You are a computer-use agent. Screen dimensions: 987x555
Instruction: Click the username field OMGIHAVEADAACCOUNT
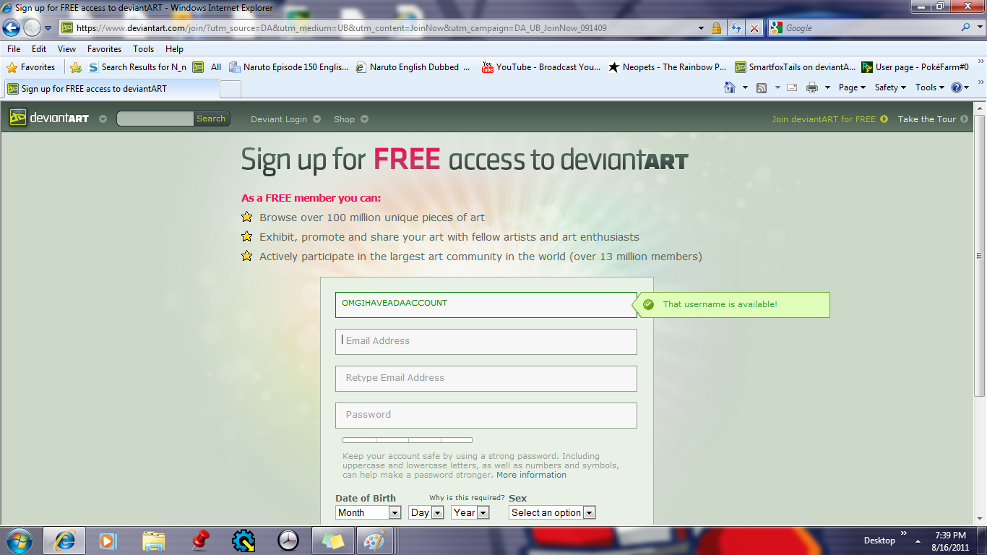point(486,304)
